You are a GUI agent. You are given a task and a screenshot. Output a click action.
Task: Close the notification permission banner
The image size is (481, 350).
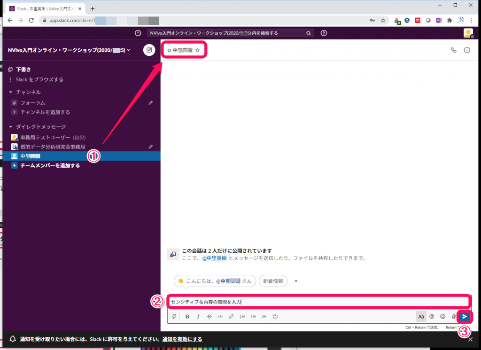[470, 339]
